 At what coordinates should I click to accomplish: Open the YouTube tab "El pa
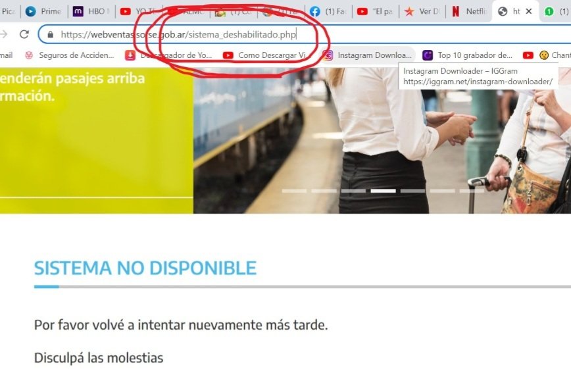coord(376,11)
